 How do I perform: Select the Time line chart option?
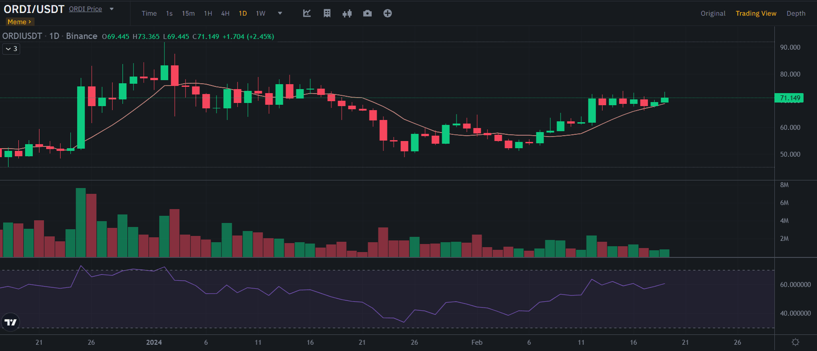(x=149, y=13)
